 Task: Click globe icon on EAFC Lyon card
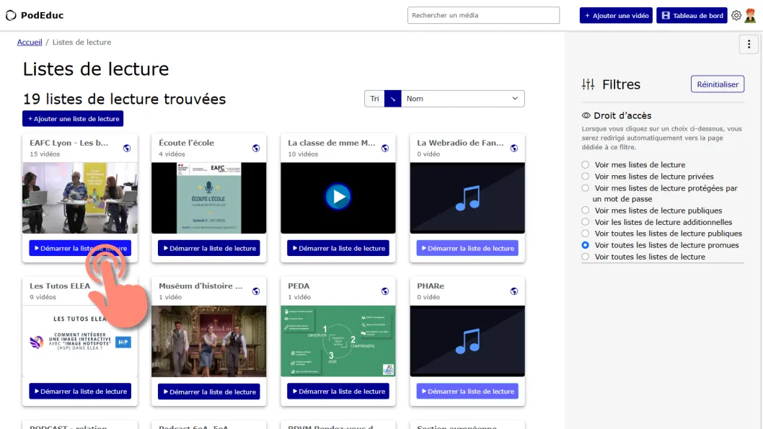(x=126, y=149)
